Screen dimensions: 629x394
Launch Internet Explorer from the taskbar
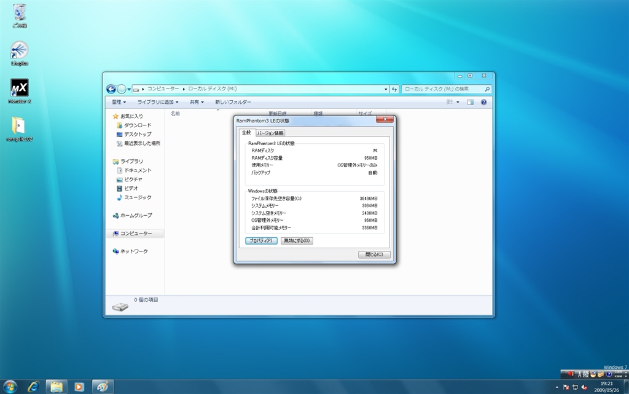33,386
